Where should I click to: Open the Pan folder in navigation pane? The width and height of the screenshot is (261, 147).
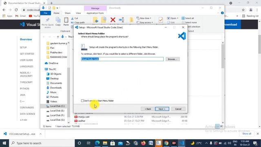[x=51, y=48]
